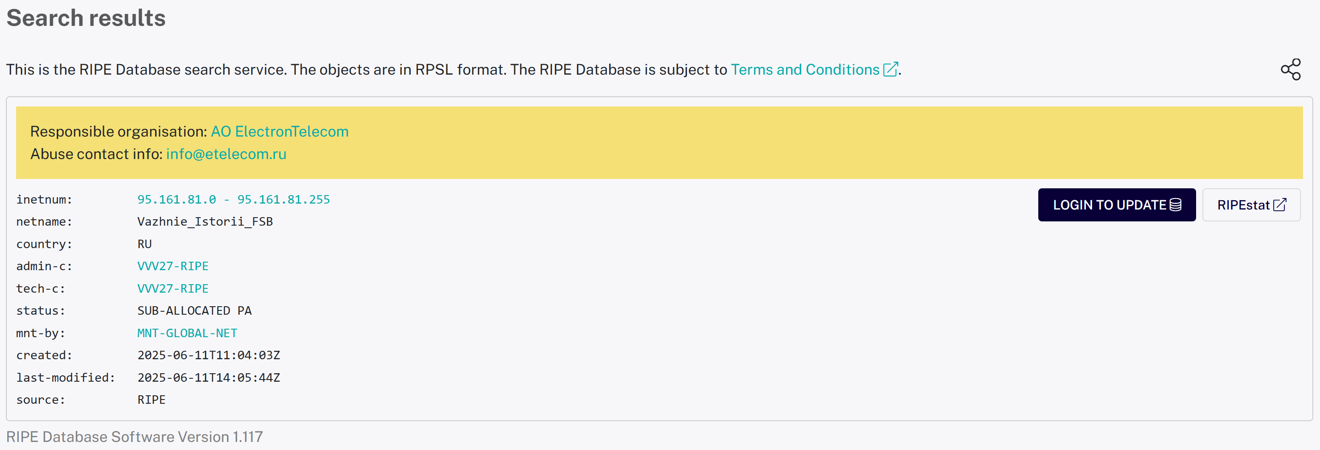Click the RIPEstat button label
The image size is (1320, 450).
tap(1243, 205)
